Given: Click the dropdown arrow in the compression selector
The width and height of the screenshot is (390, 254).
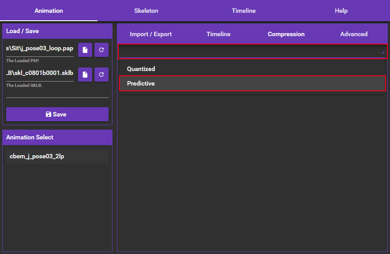Looking at the screenshot, I should click(x=383, y=52).
